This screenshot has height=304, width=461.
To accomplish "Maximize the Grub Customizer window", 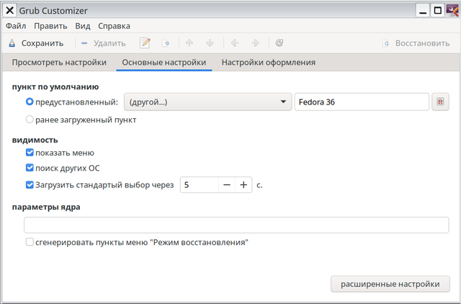I will pos(438,11).
